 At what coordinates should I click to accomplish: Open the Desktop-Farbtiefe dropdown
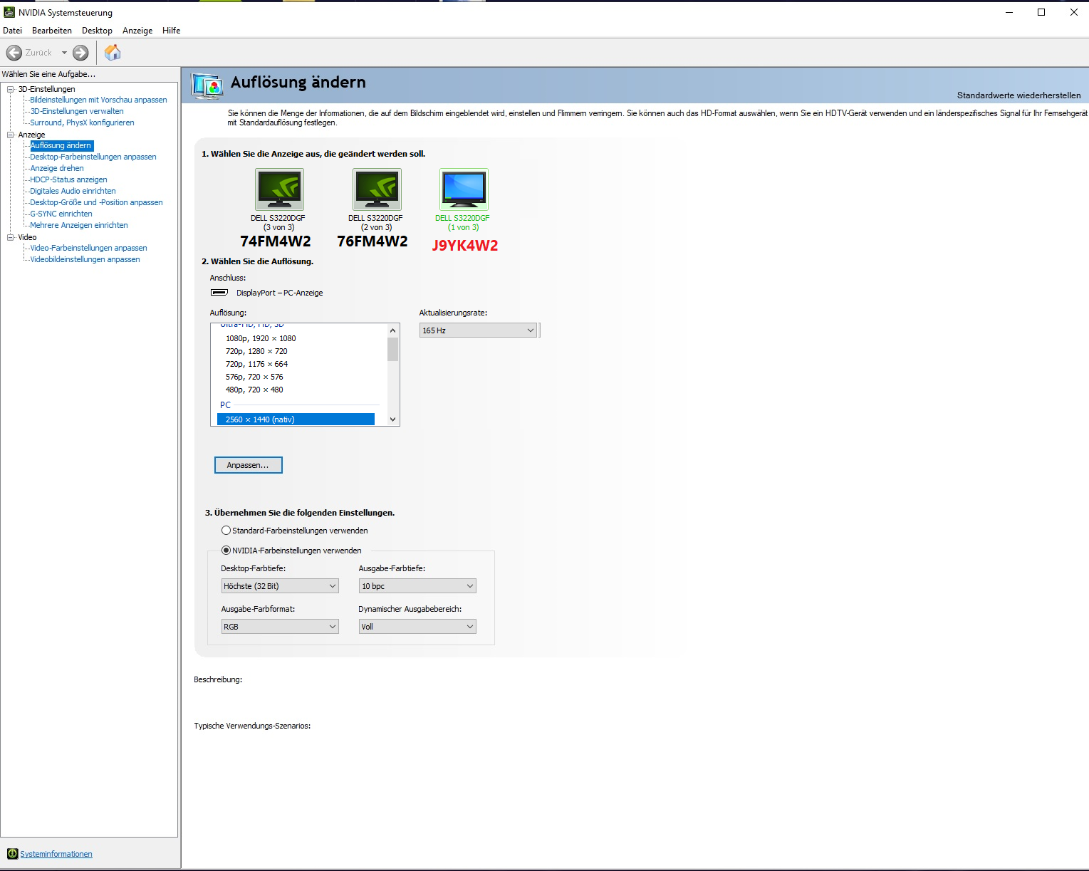click(x=280, y=586)
